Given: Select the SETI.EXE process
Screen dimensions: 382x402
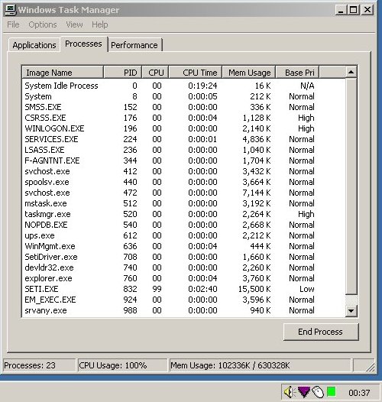Looking at the screenshot, I should pos(183,289).
